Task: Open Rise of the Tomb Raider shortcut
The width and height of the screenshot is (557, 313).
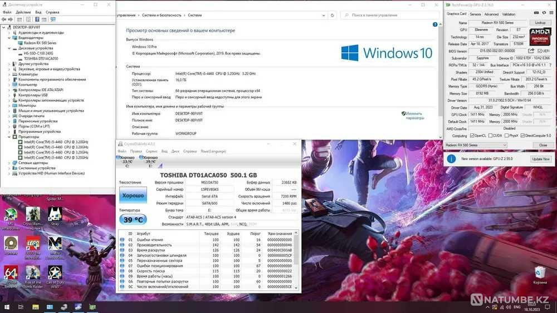Action: click(x=33, y=277)
